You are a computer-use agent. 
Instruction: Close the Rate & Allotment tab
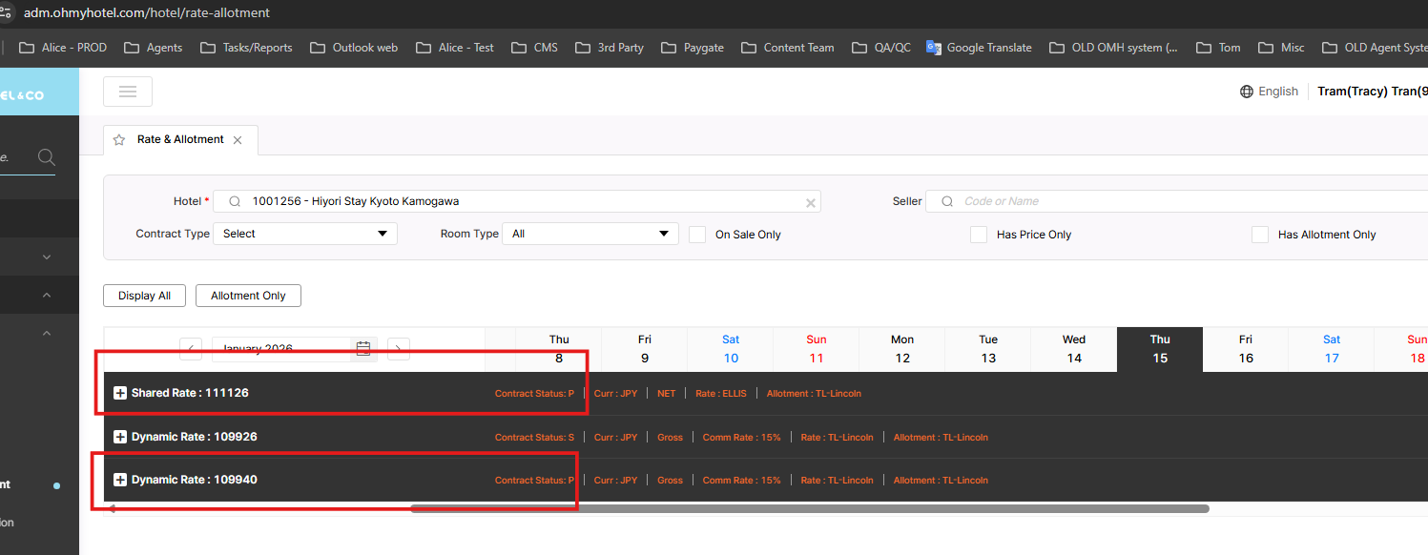tap(238, 140)
